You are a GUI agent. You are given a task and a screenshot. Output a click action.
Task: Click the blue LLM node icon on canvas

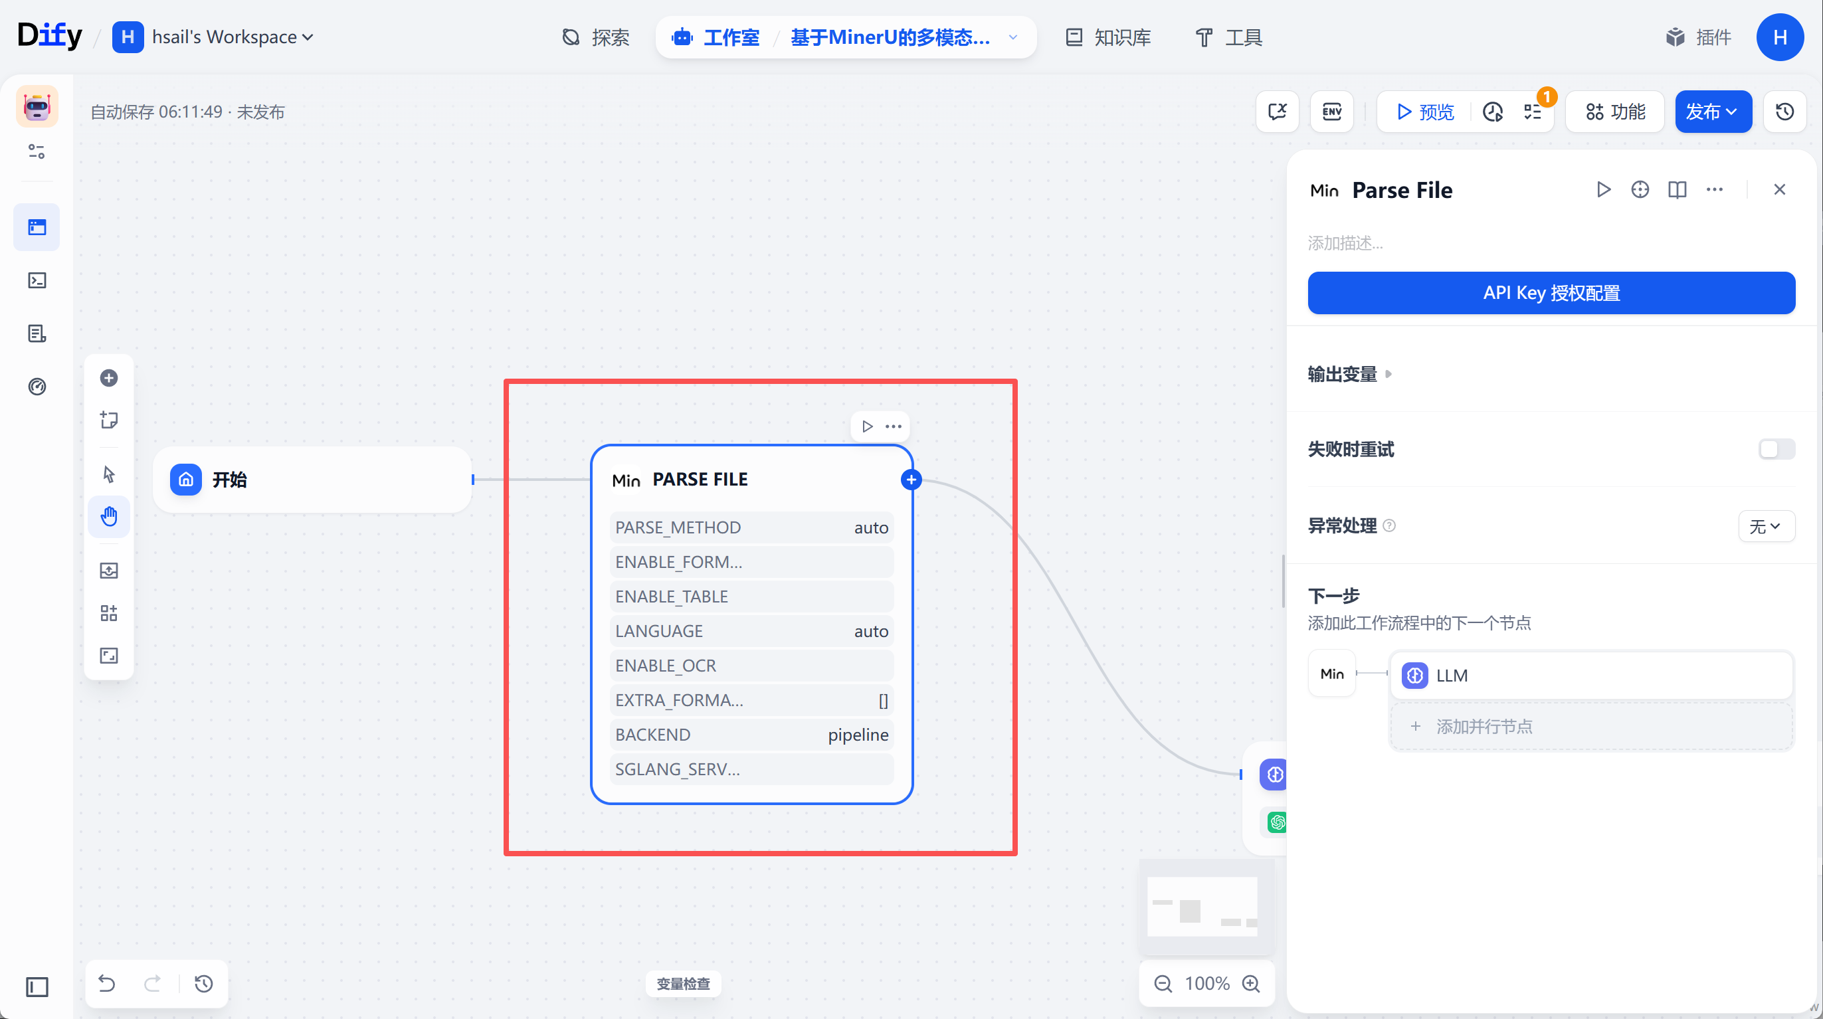(1274, 774)
